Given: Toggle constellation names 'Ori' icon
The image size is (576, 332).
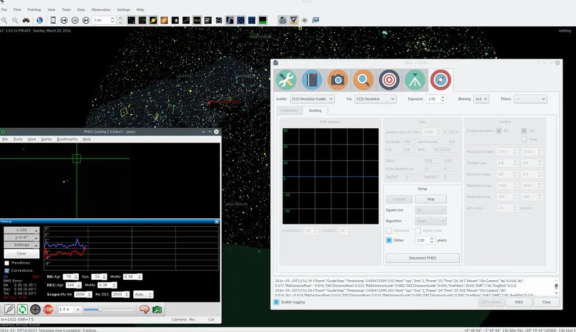Looking at the screenshot, I should (197, 20).
